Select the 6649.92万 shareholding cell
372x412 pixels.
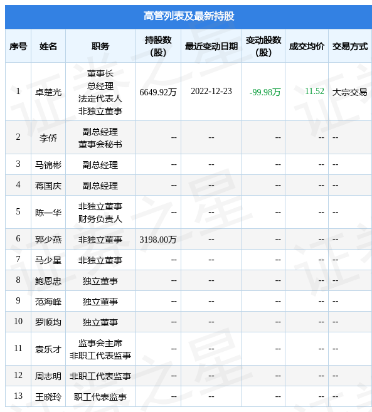pyautogui.click(x=158, y=92)
